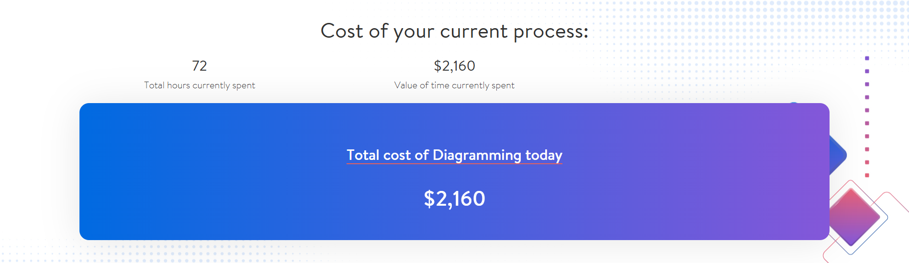
Task: Click the topmost purple square dot
Action: 867,58
